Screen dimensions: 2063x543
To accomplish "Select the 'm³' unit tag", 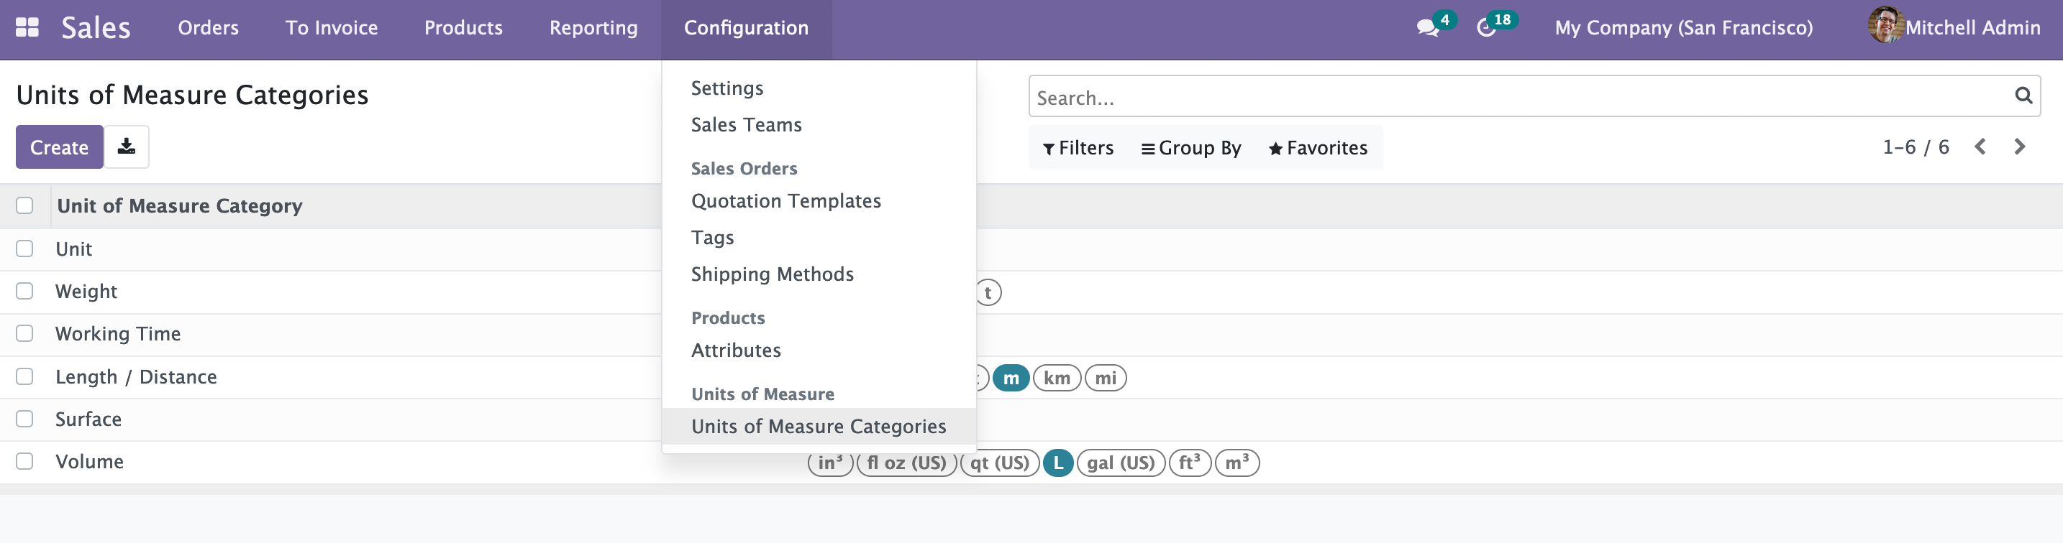I will coord(1237,463).
